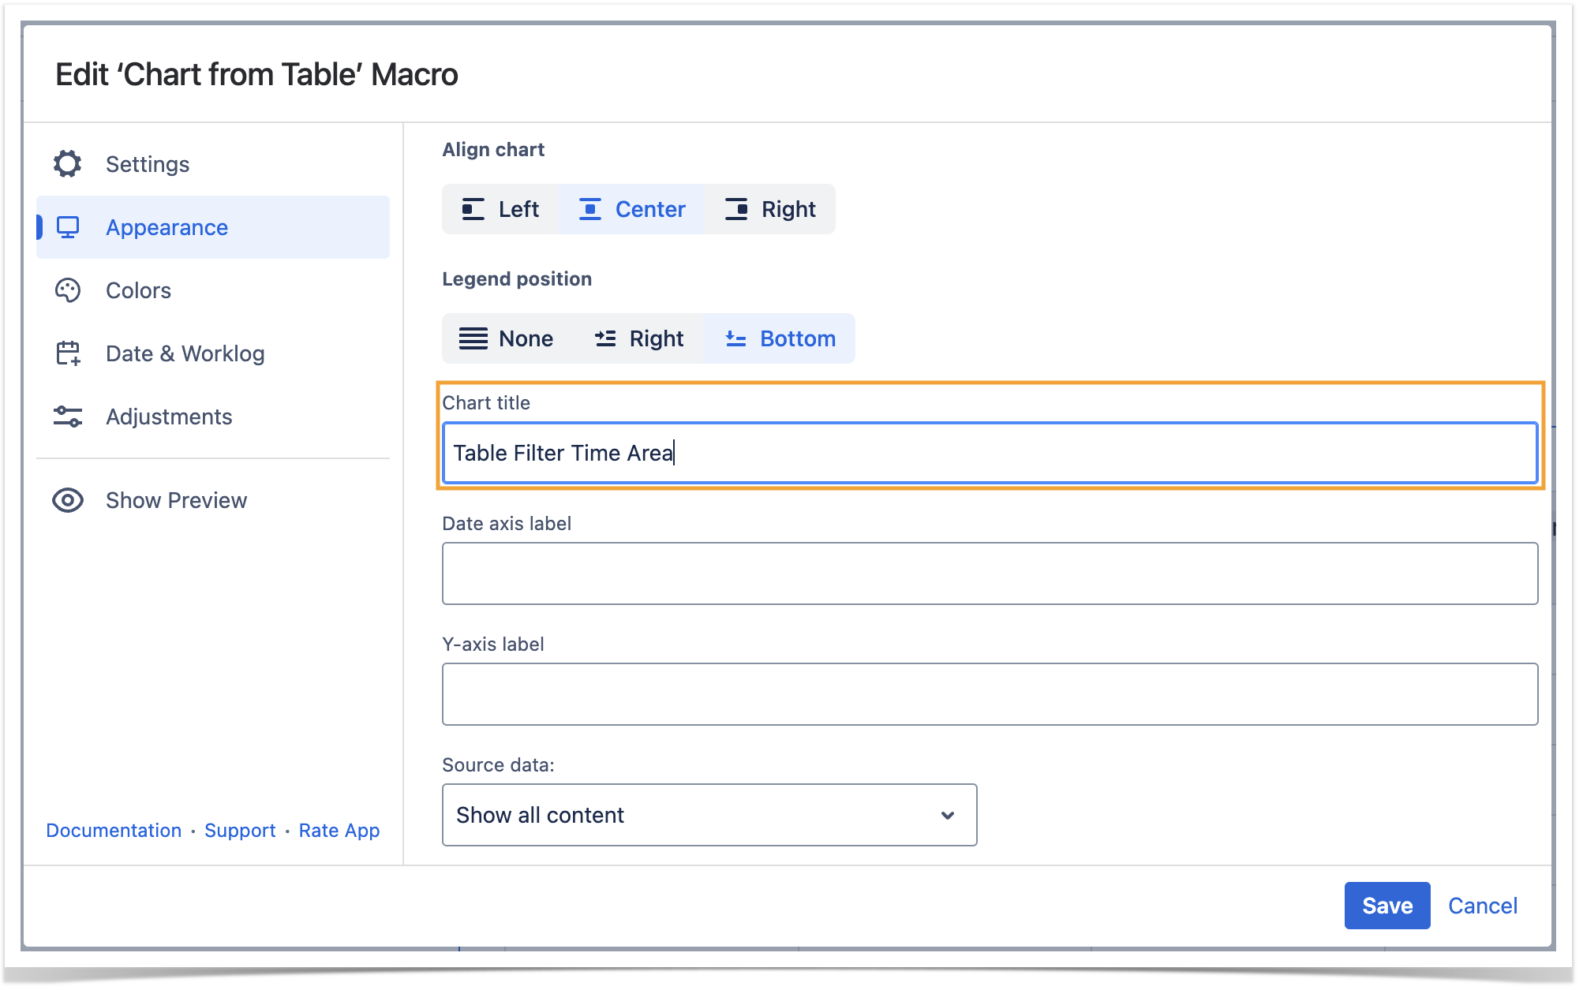1583x990 pixels.
Task: Click the Date & Worklog calendar icon
Action: point(68,353)
